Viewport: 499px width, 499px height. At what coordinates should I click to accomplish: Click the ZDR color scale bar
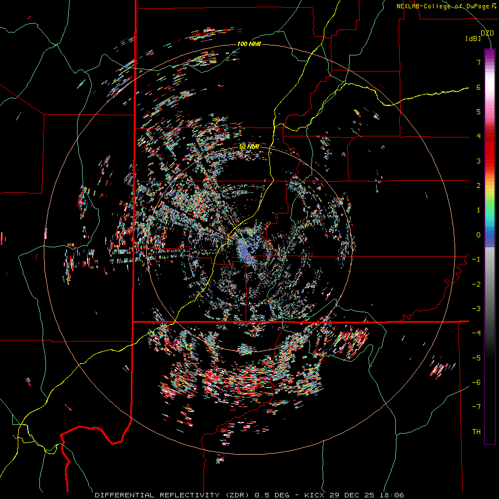(x=490, y=246)
